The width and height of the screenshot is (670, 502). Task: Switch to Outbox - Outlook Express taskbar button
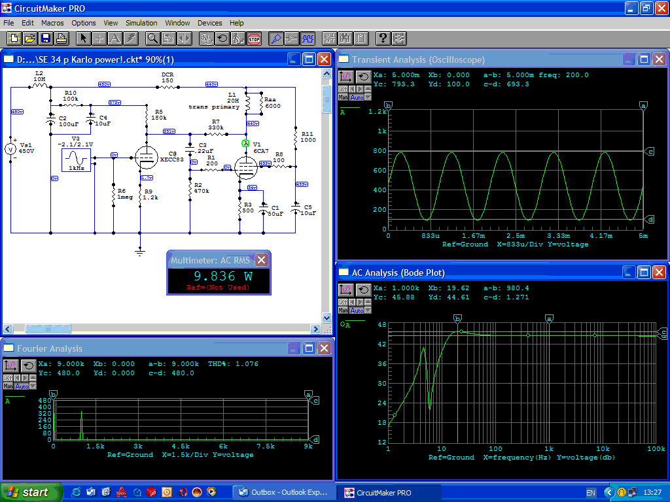[x=283, y=493]
